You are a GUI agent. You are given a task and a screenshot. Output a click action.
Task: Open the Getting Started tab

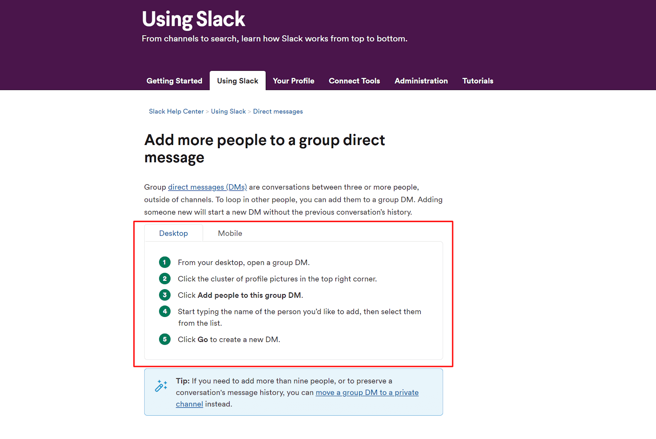point(174,81)
